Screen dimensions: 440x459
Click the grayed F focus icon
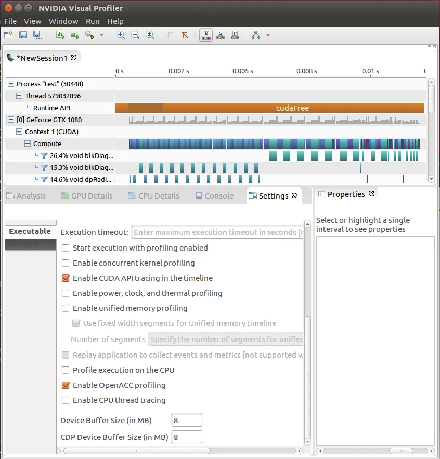pyautogui.click(x=170, y=35)
